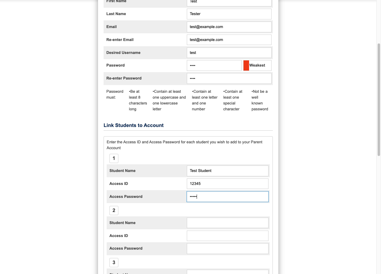Image resolution: width=381 pixels, height=274 pixels.
Task: Click the 'Contain at least one special character' rule
Action: pyautogui.click(x=233, y=100)
